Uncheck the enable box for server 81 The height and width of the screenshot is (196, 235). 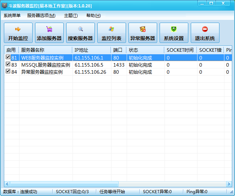point(8,57)
